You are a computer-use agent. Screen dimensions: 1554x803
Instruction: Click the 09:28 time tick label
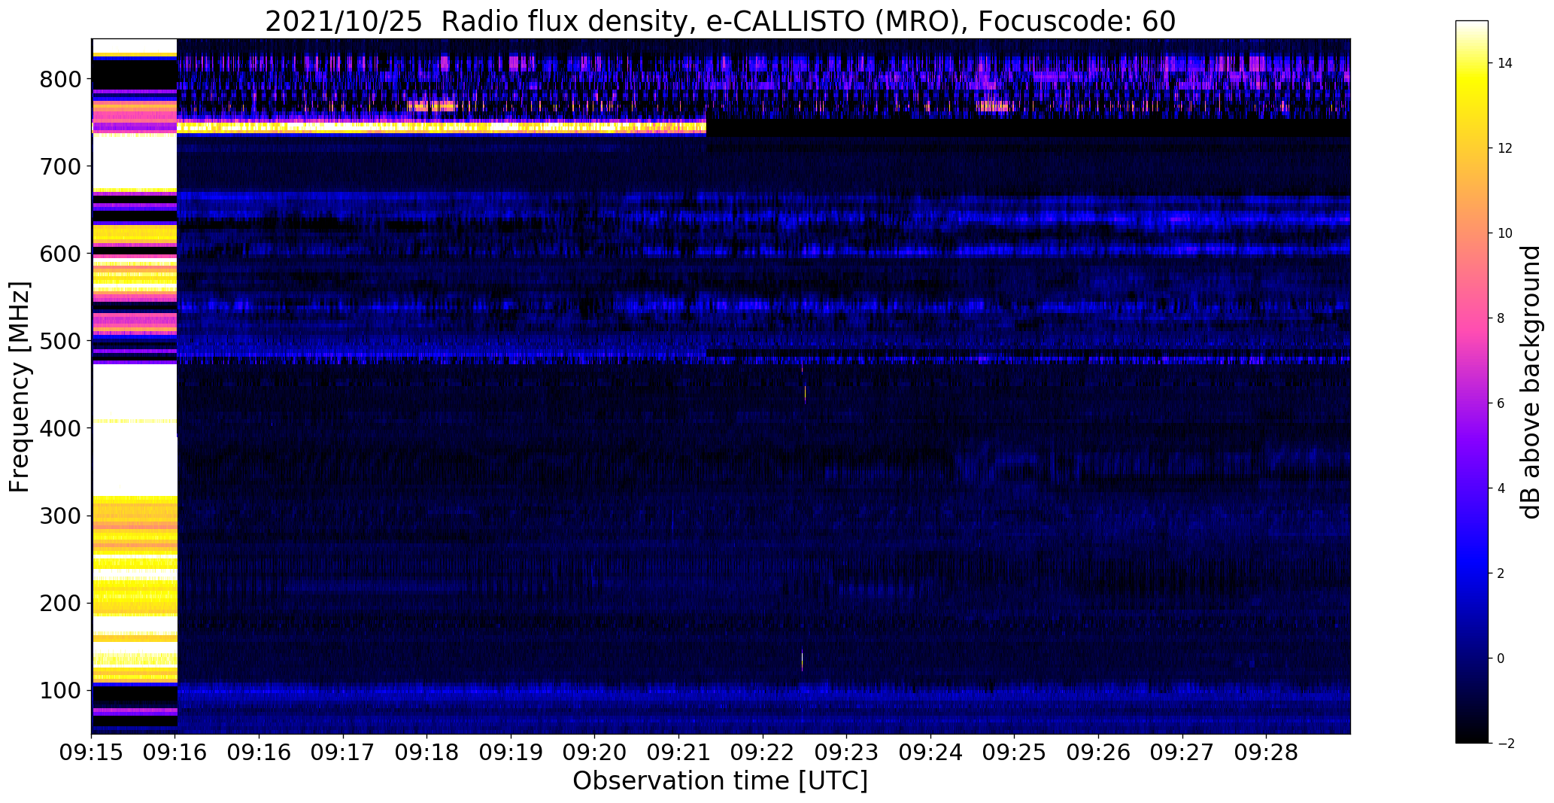click(1267, 753)
